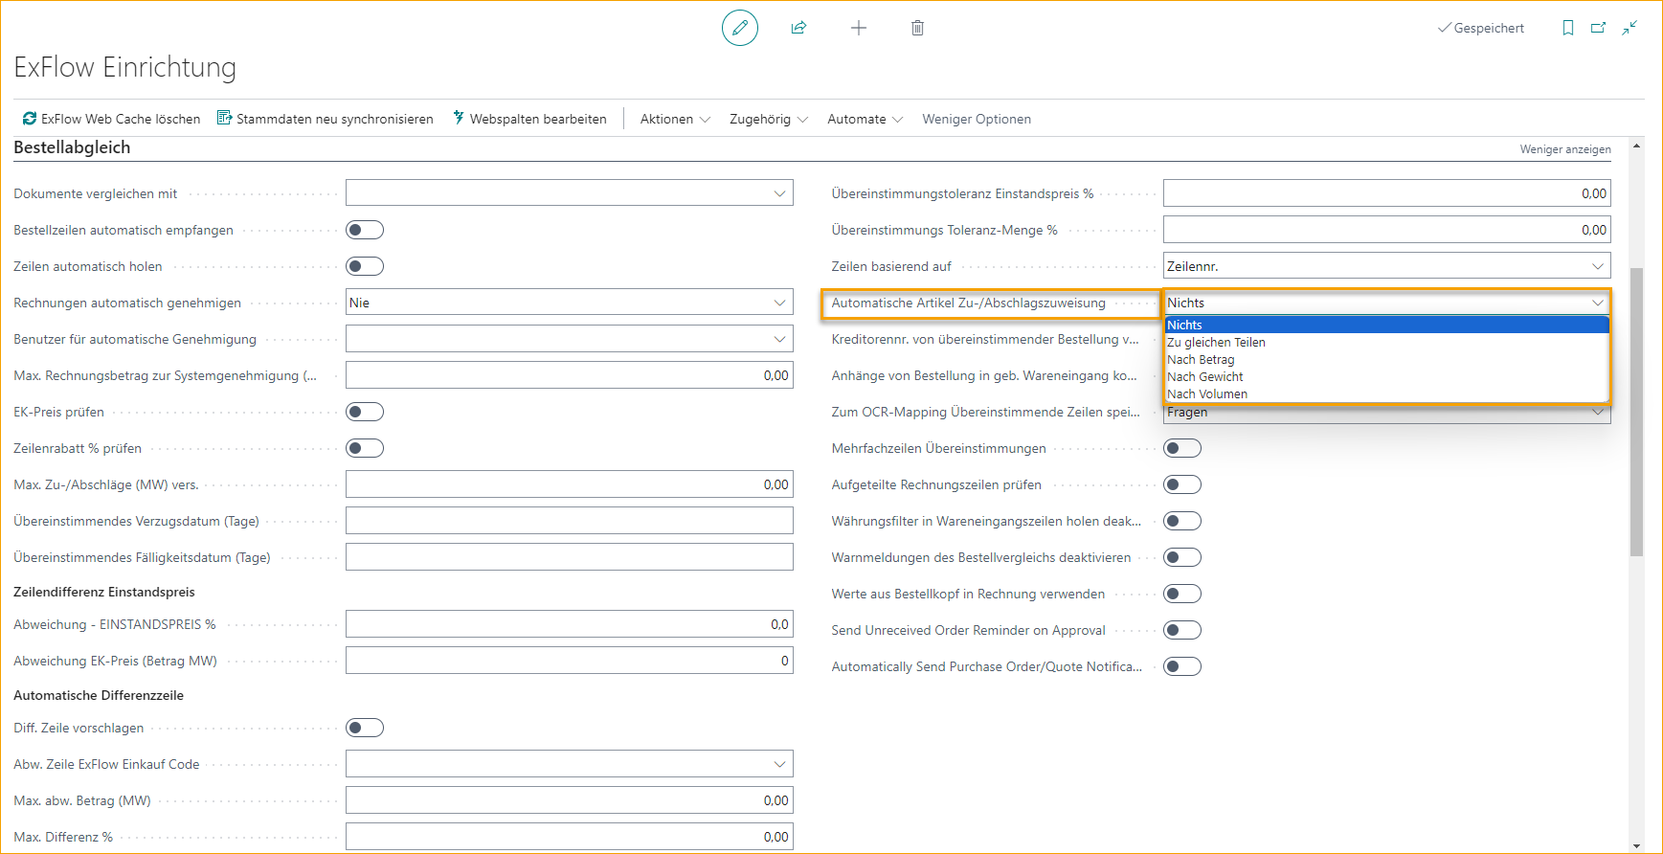The width and height of the screenshot is (1663, 854).
Task: Select Nichts option in list
Action: click(x=1386, y=326)
